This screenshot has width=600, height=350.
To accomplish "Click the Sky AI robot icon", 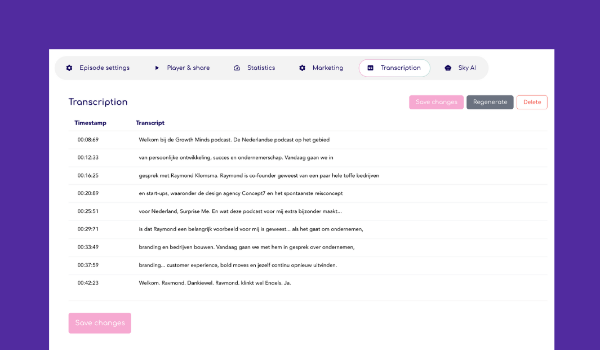I will pyautogui.click(x=448, y=68).
